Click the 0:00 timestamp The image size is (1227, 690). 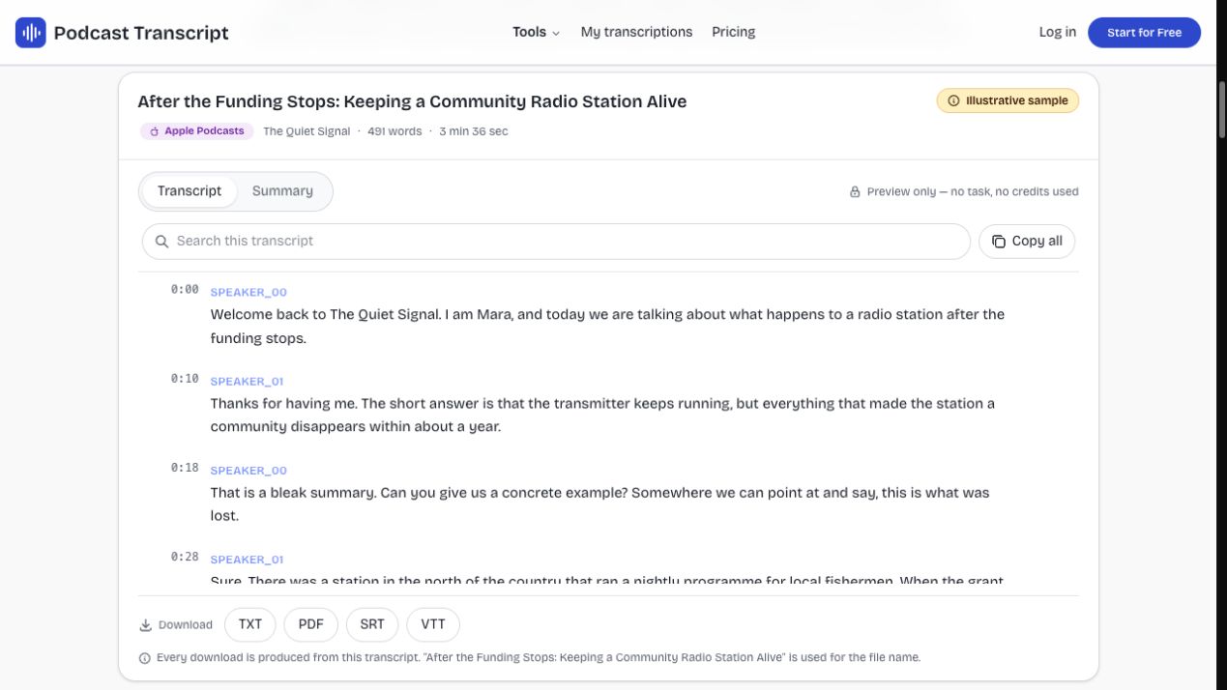point(185,290)
